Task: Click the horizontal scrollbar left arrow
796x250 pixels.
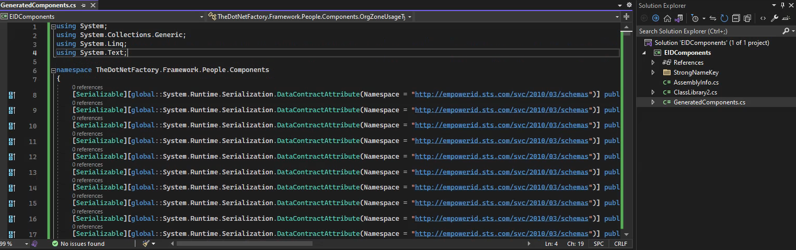Action: tap(172, 244)
